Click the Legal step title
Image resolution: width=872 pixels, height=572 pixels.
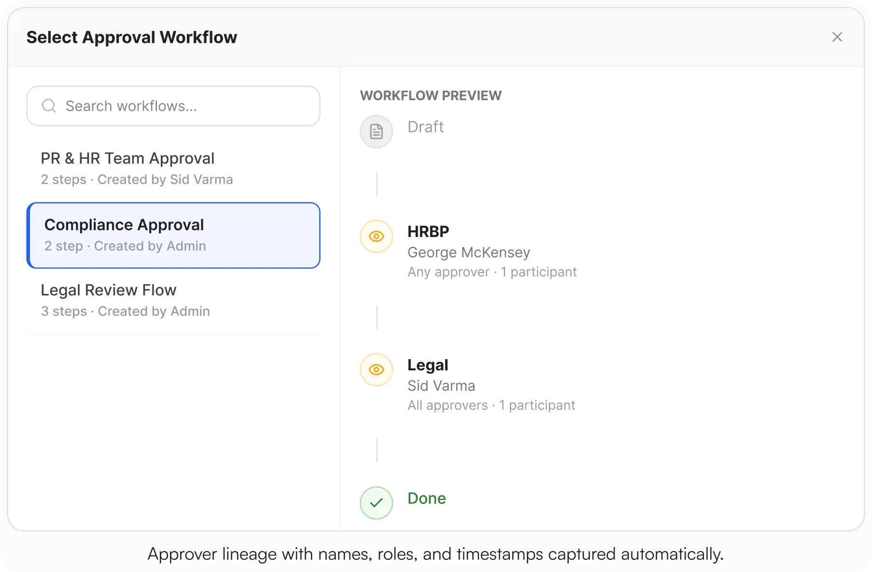point(428,365)
